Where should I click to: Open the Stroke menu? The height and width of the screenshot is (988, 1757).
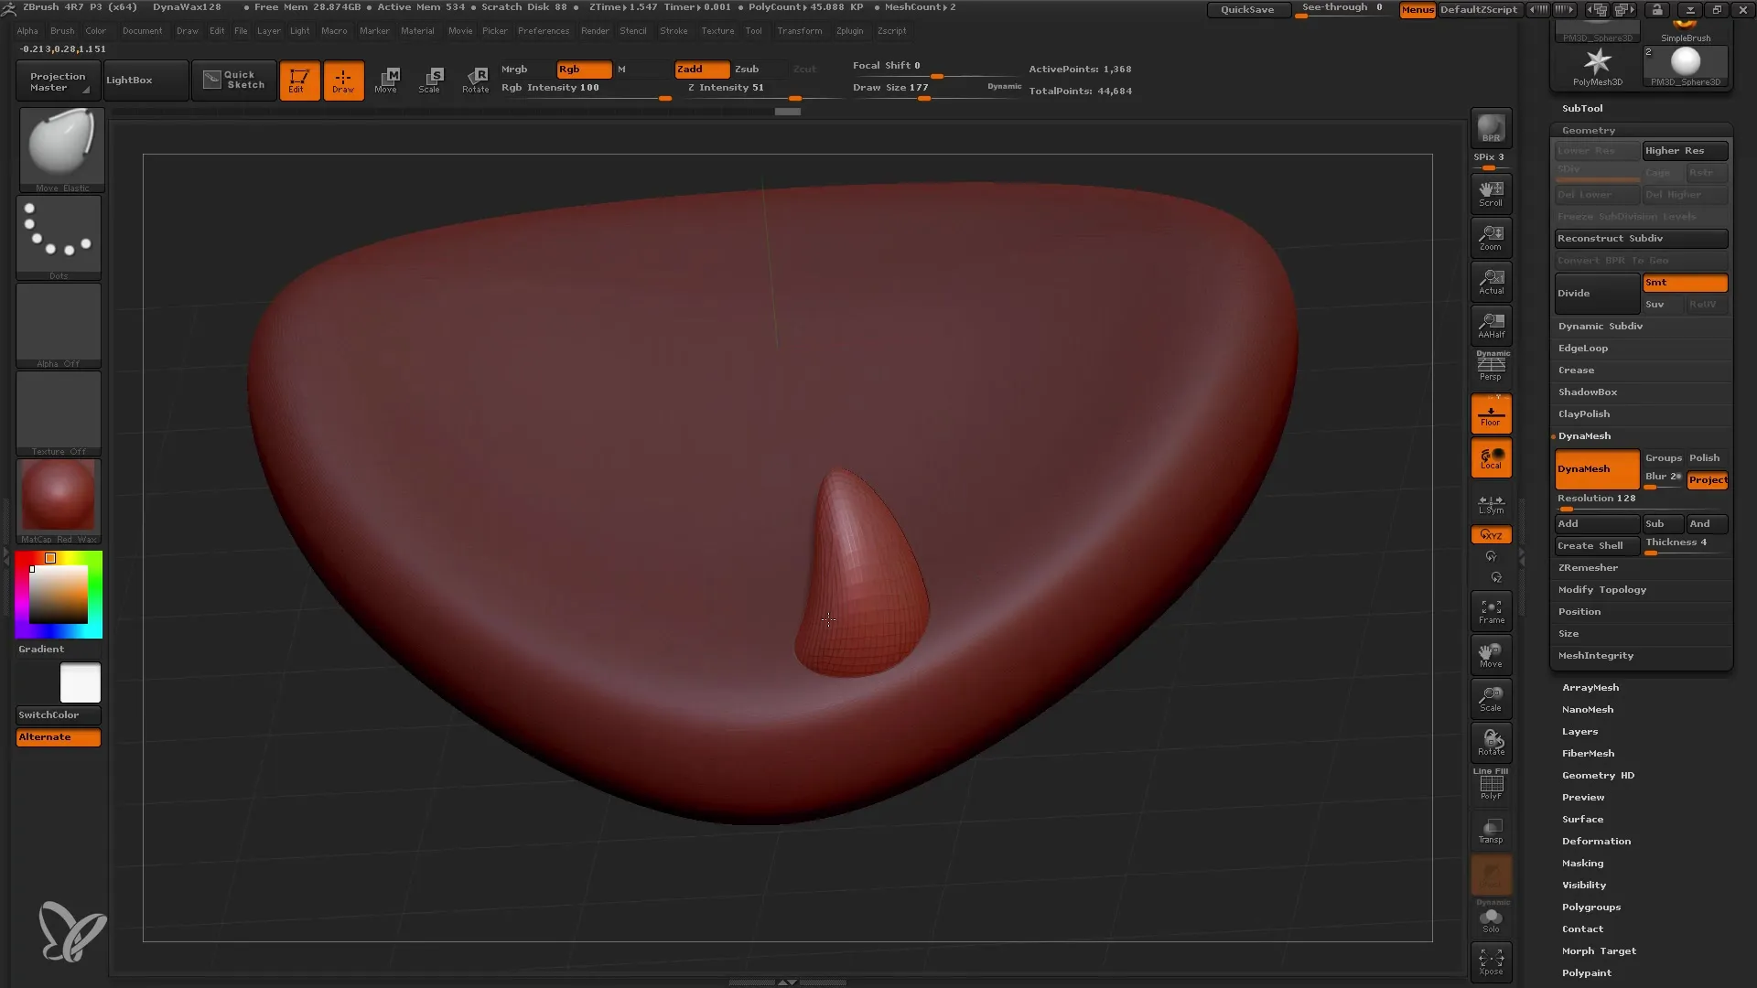(x=673, y=29)
